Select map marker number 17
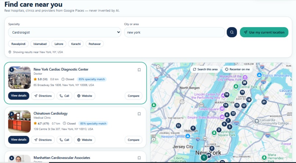Image resolution: width=296 pixels, height=163 pixels. pyautogui.click(x=244, y=106)
